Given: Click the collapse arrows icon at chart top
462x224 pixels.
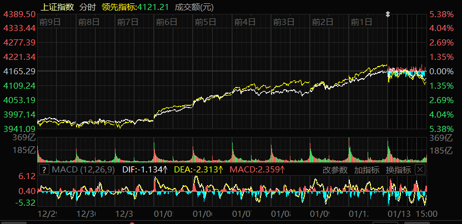Looking at the screenshot, I should tap(388, 14).
